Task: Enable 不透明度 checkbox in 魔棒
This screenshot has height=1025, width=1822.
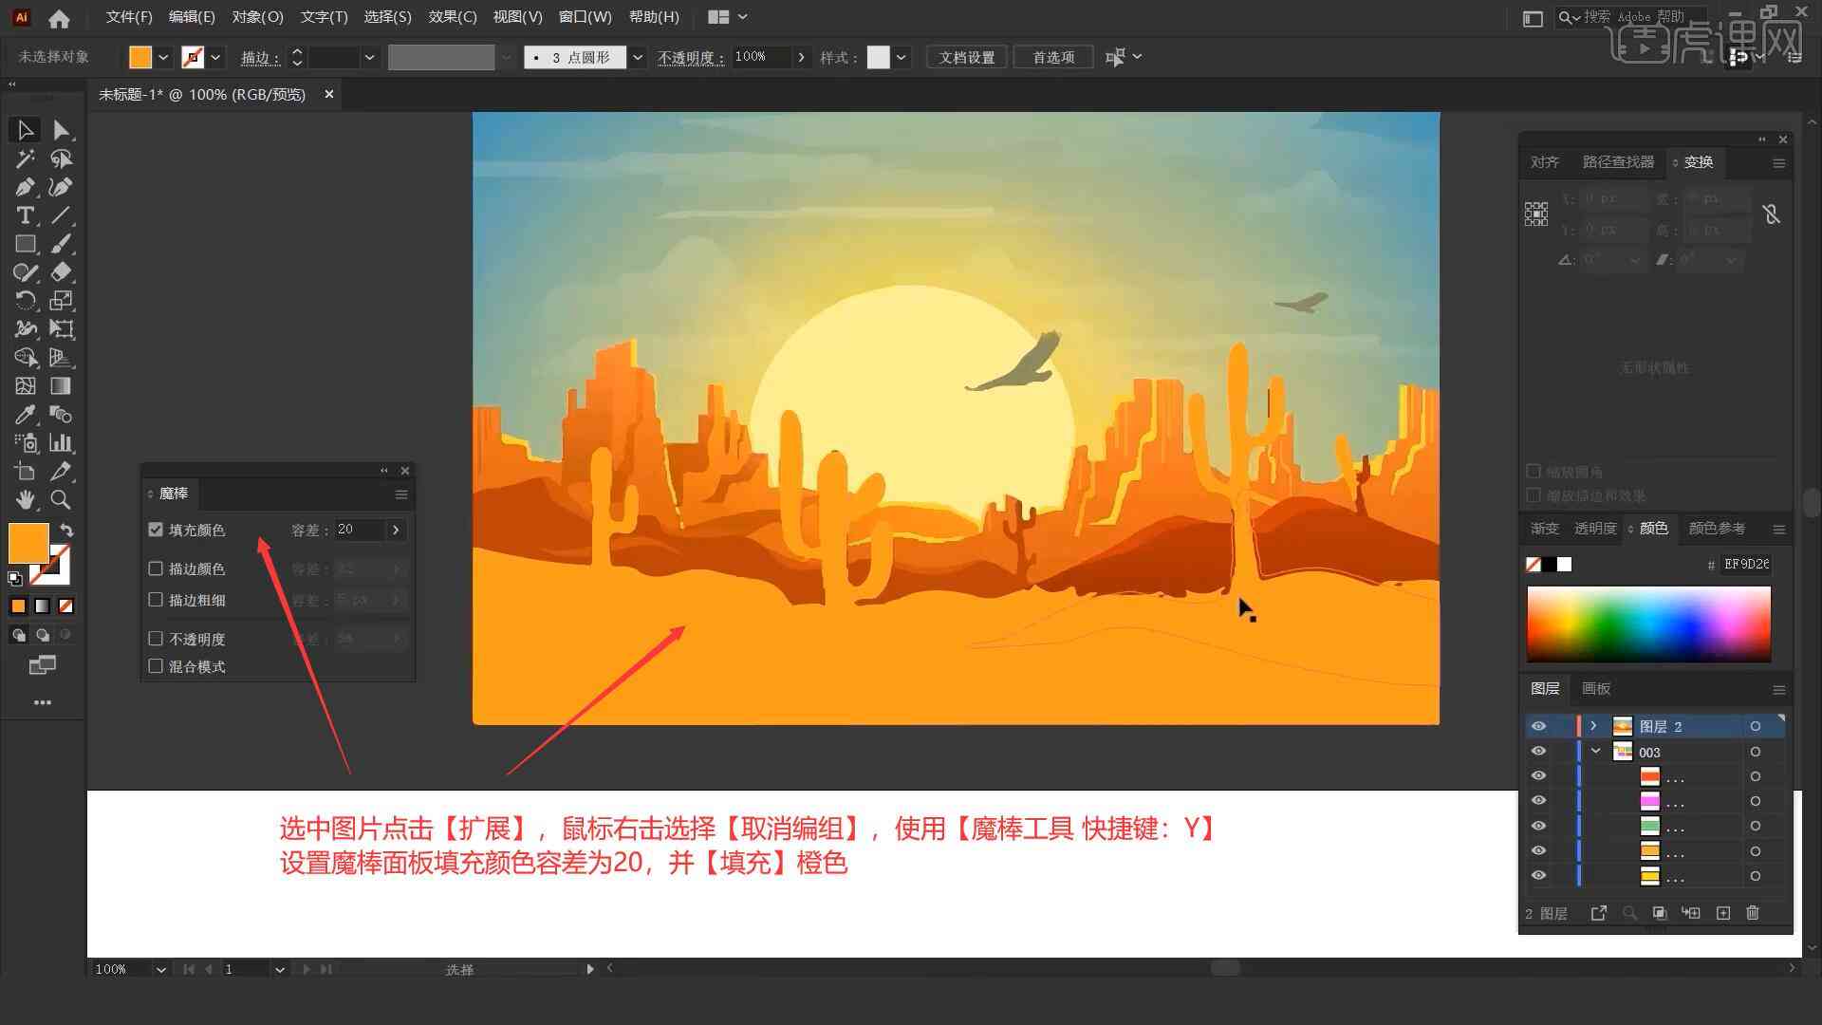Action: click(x=156, y=639)
